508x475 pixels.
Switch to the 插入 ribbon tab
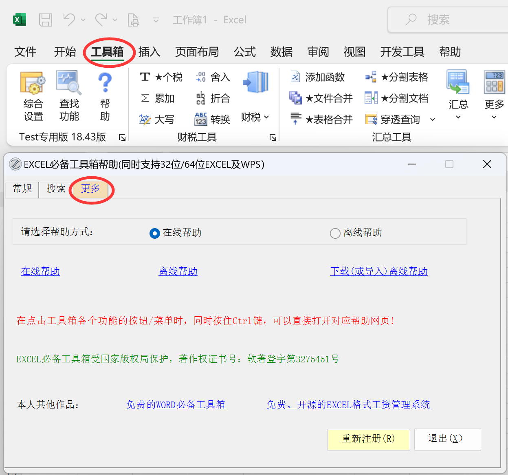click(x=149, y=52)
